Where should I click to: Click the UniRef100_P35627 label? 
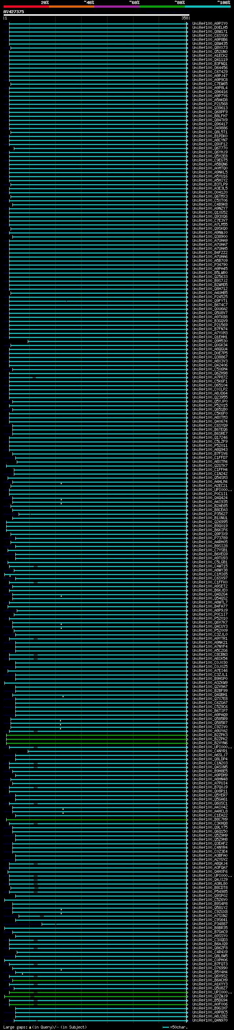[210, 514]
